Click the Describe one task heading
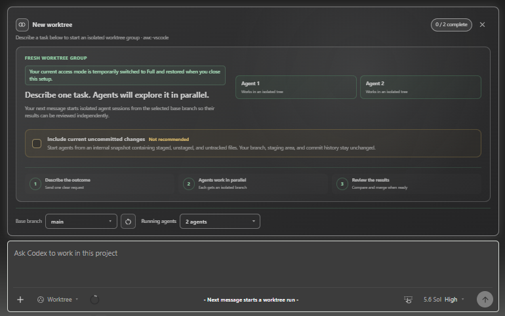The image size is (505, 316). [117, 95]
